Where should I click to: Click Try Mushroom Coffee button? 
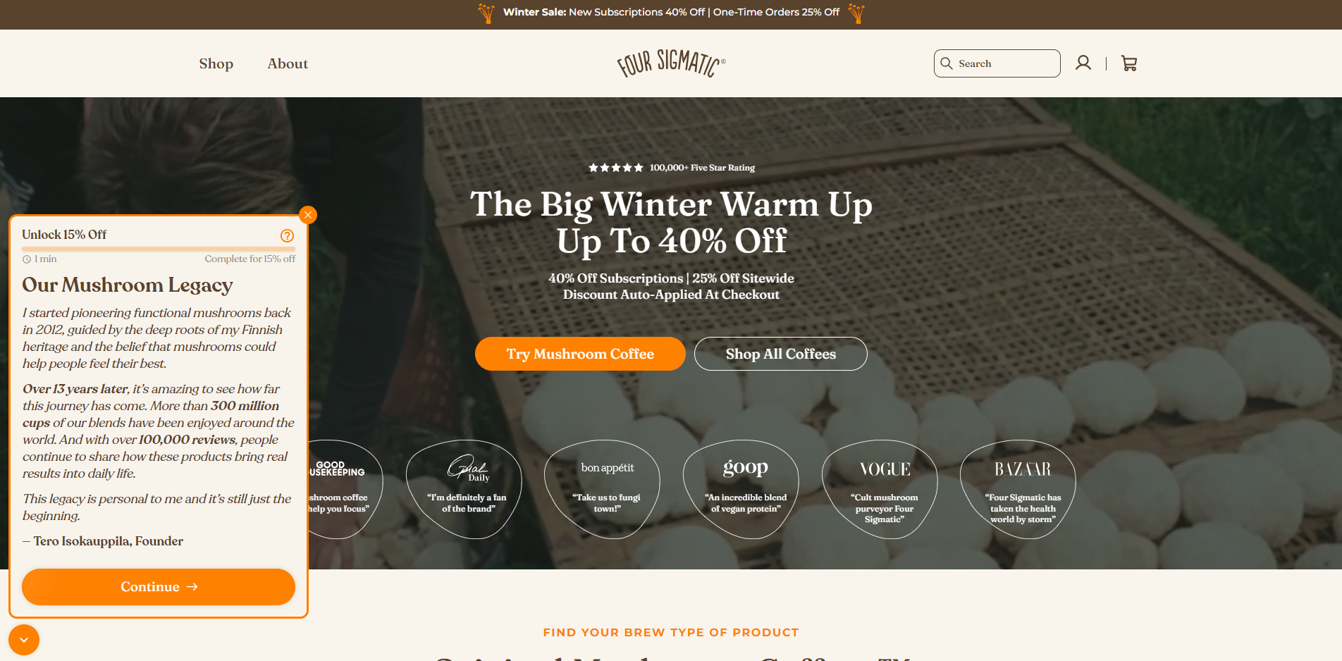pyautogui.click(x=580, y=354)
